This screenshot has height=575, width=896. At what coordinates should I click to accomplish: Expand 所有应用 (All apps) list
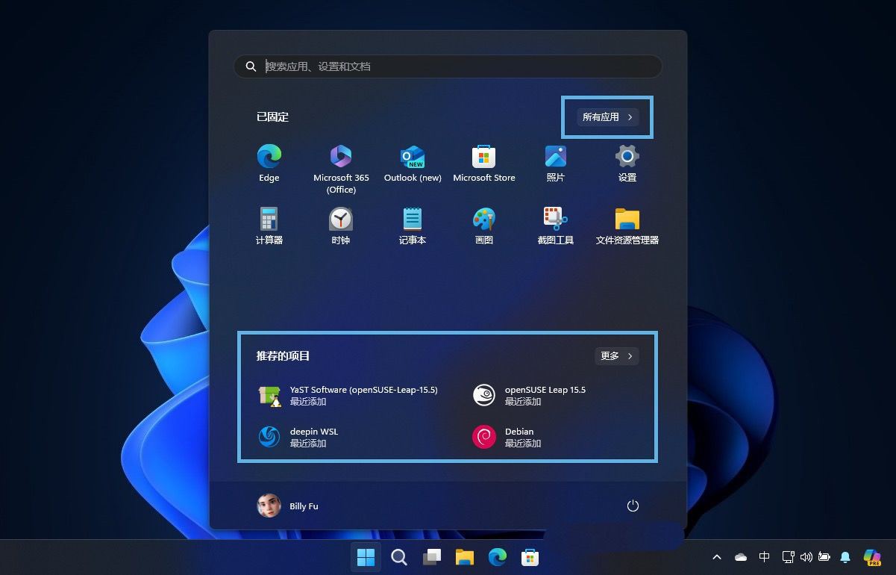(x=607, y=117)
